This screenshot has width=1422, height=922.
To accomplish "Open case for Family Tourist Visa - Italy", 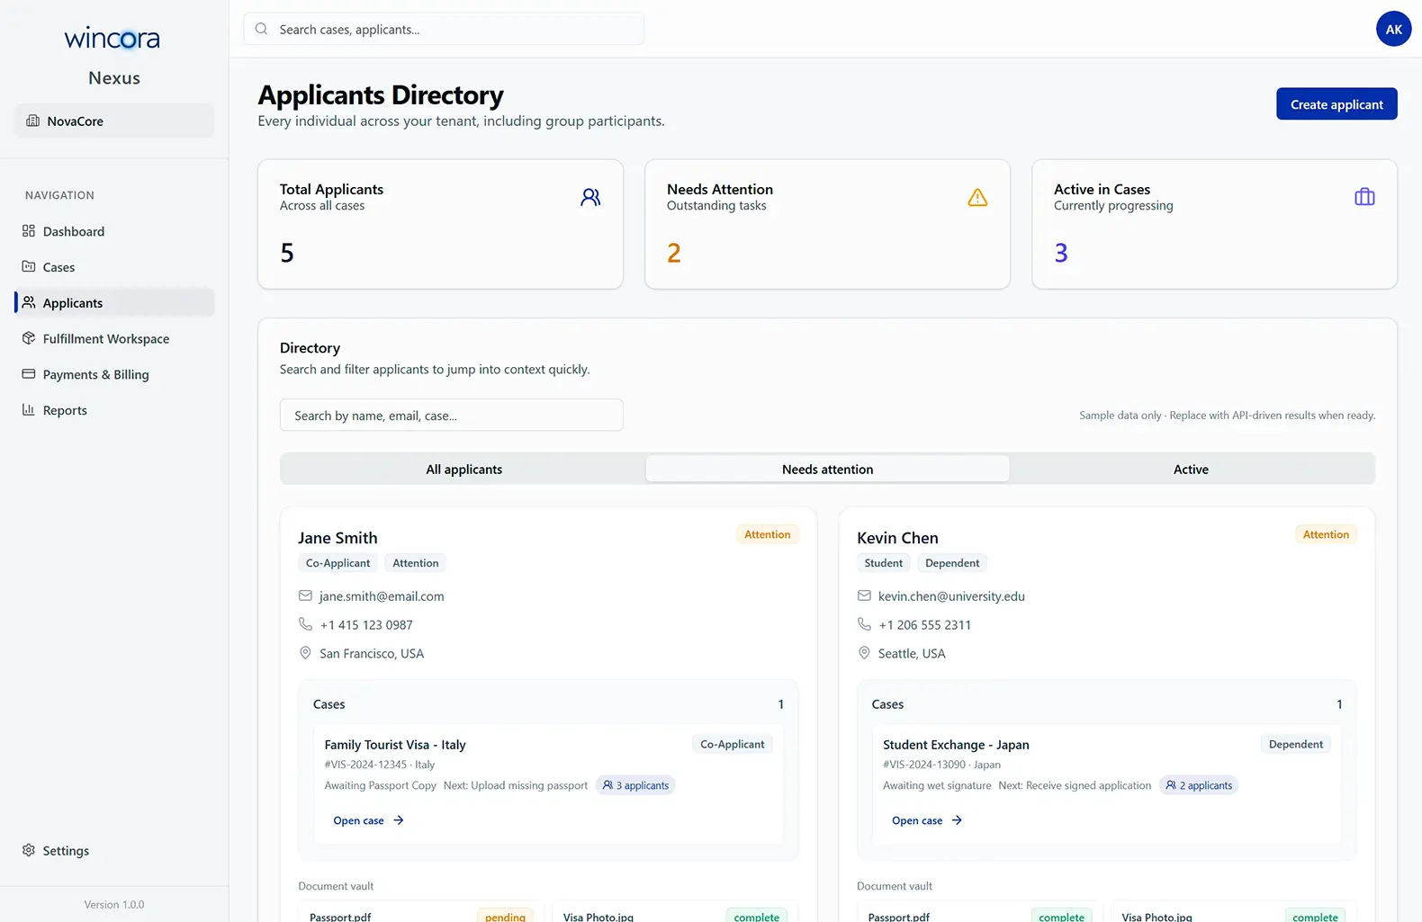I will pyautogui.click(x=368, y=820).
